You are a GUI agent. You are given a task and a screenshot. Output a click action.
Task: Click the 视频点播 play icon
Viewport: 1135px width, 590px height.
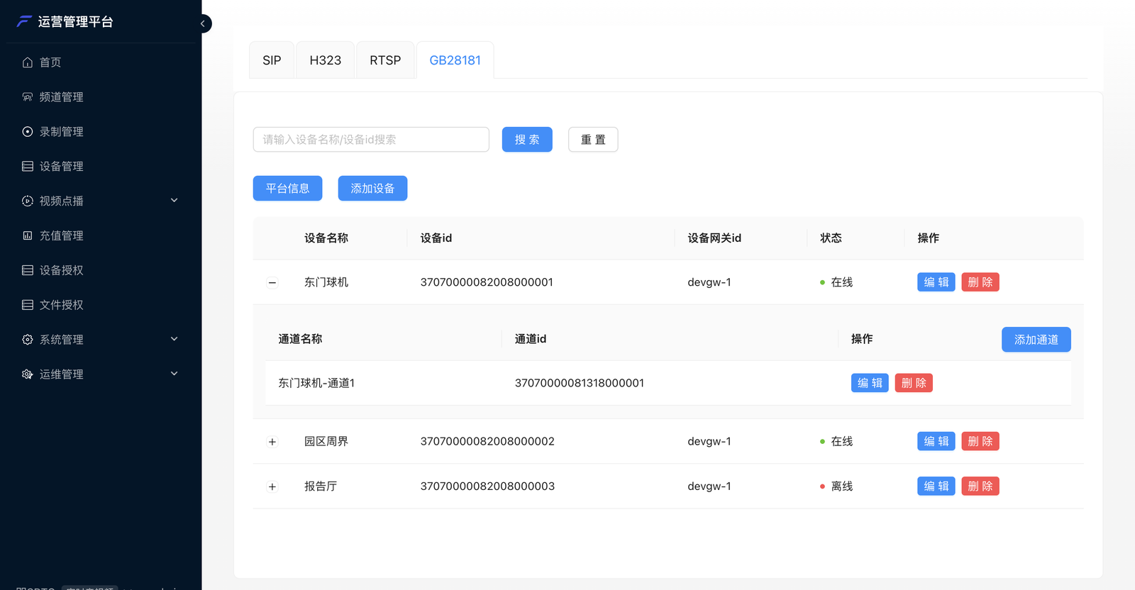28,201
